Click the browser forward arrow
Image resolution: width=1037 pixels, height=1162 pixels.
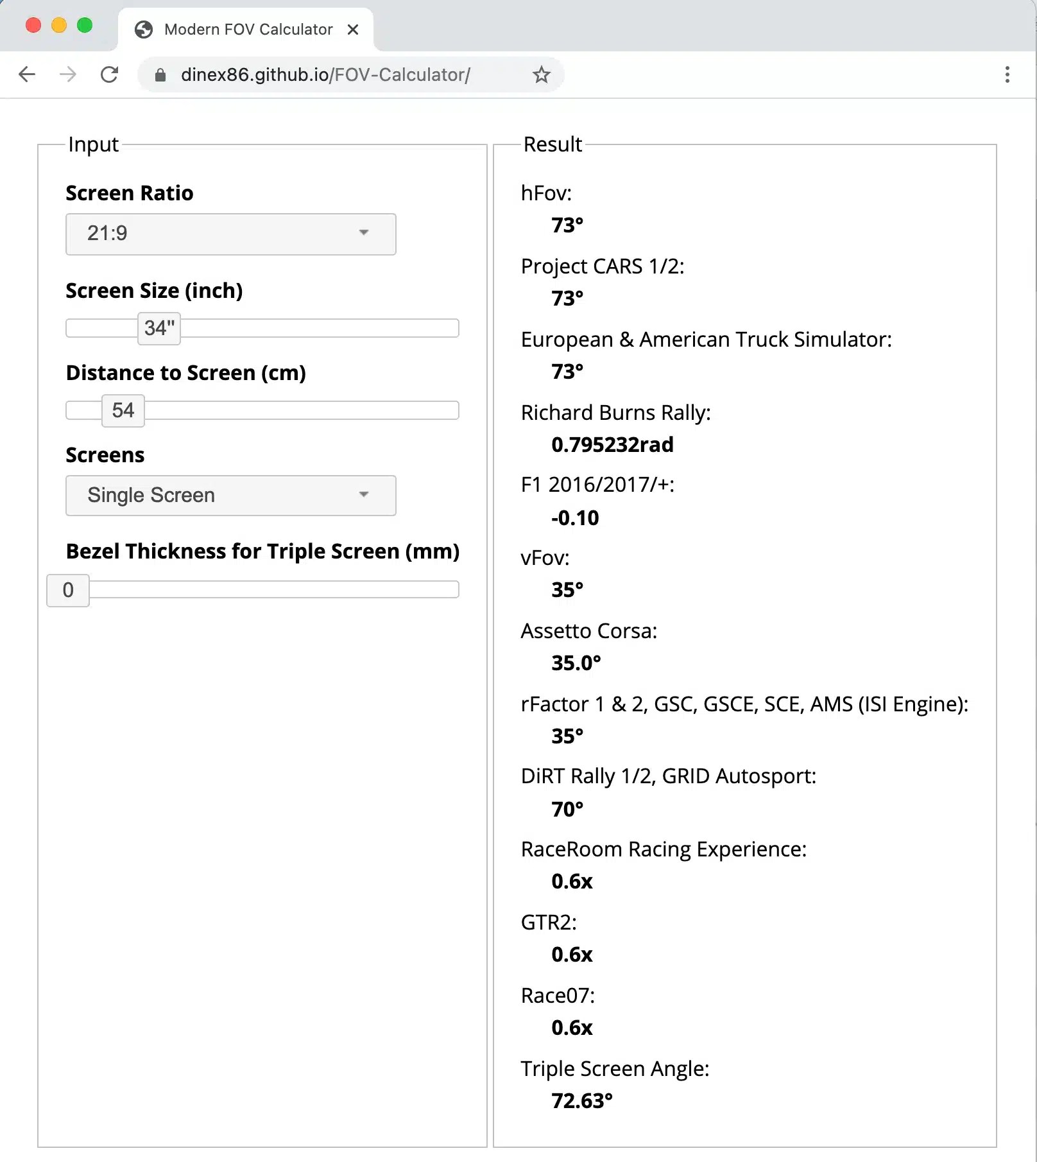pos(68,74)
